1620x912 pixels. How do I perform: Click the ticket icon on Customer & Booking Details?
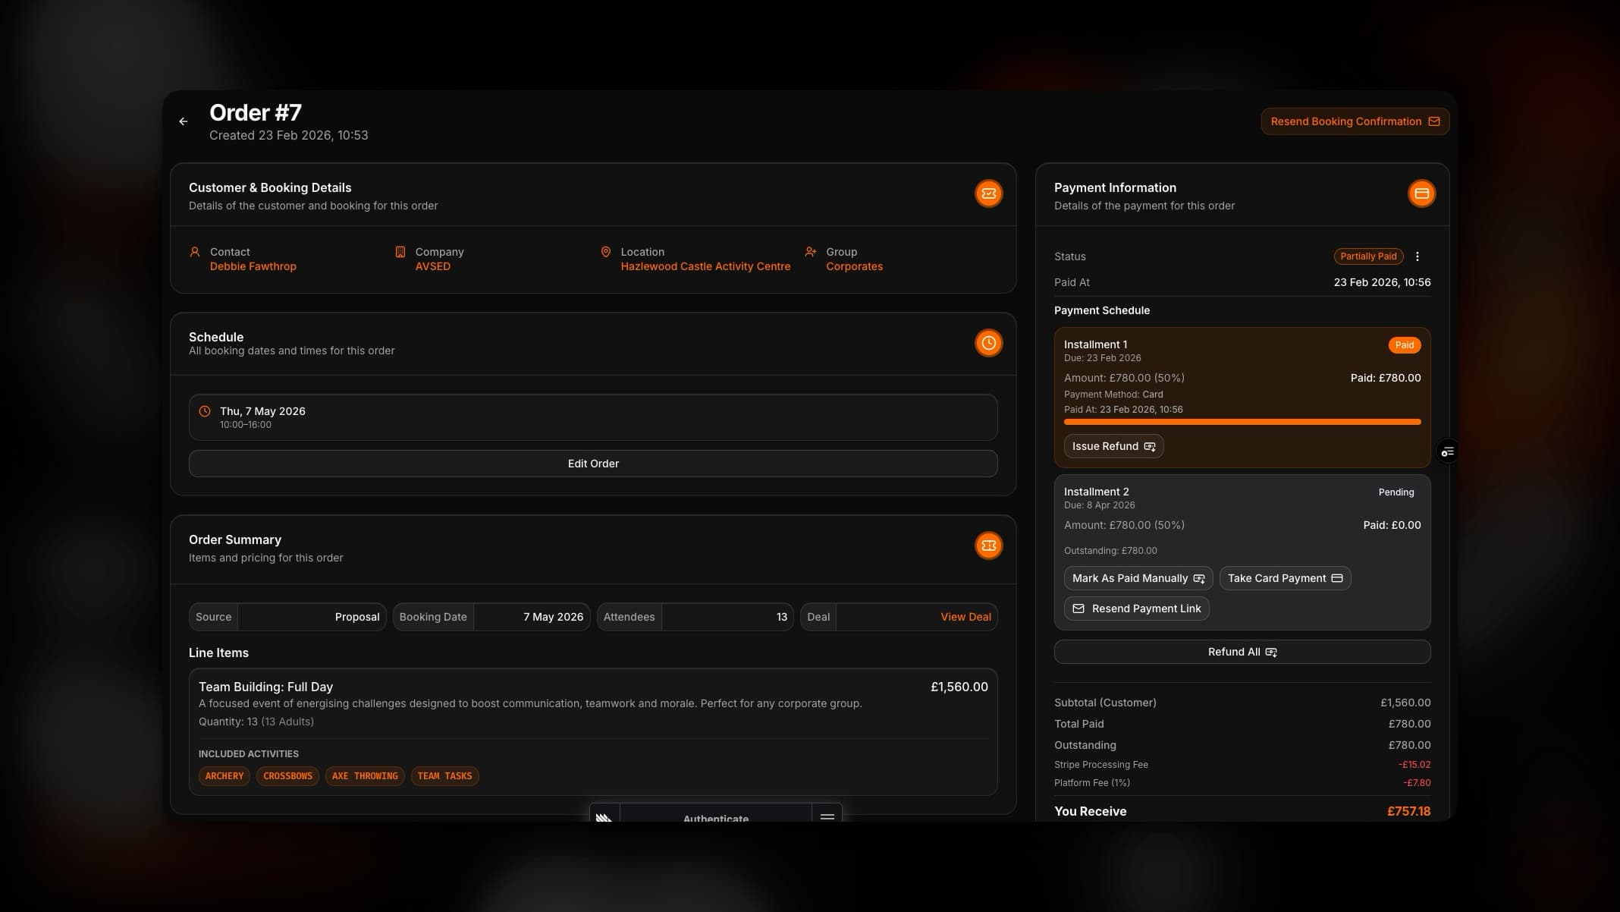(x=987, y=193)
